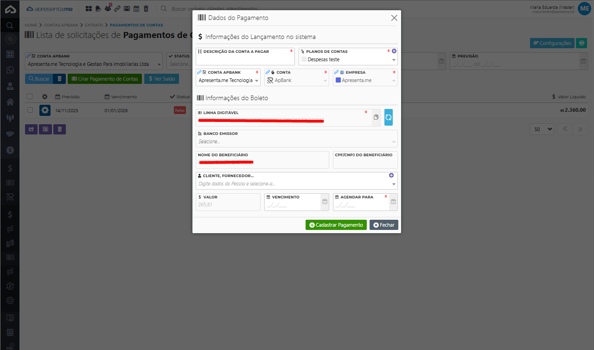Check the select-all checkbox in table header
594x350 pixels.
pos(30,96)
